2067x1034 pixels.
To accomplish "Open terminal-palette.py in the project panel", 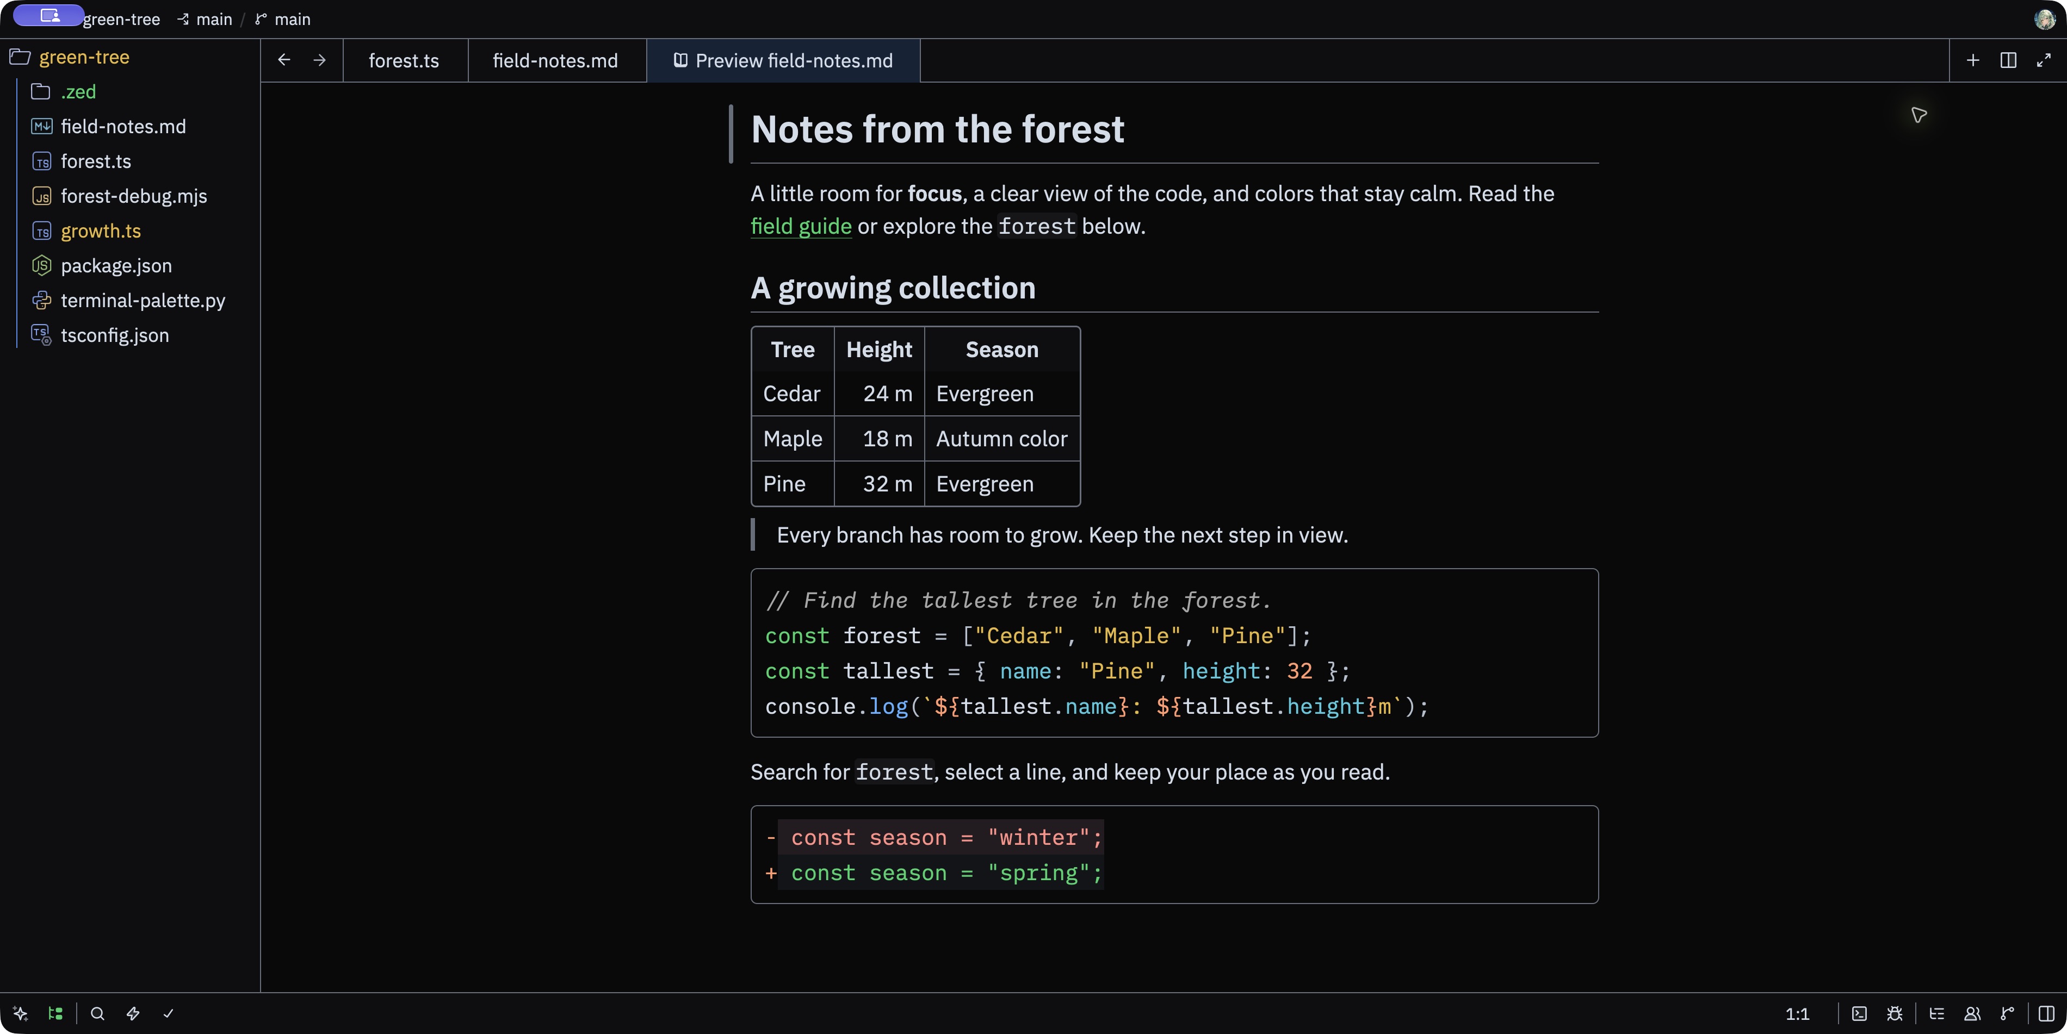I will [143, 300].
